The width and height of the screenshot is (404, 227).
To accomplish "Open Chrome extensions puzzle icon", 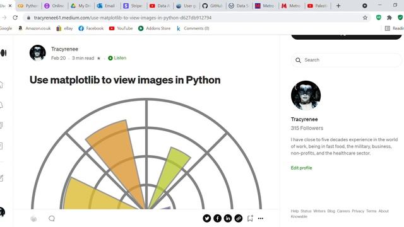I will [389, 18].
